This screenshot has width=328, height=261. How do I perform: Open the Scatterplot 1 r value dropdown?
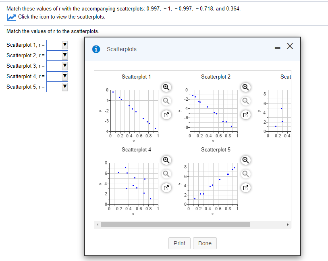click(x=64, y=45)
